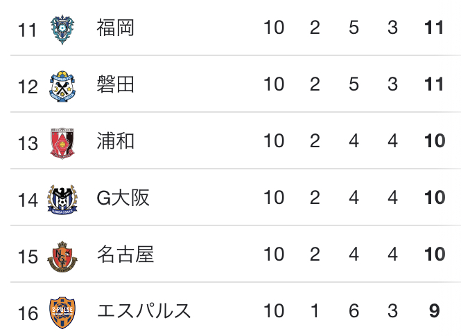Click the Nagoya Grampus team crest
461x336 pixels.
62,256
